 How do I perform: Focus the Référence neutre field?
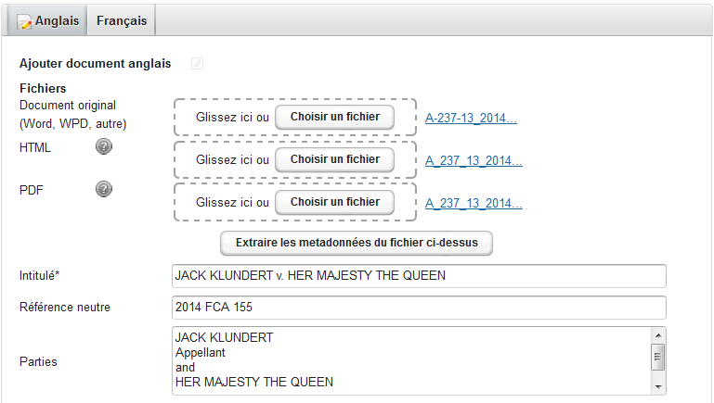point(419,308)
